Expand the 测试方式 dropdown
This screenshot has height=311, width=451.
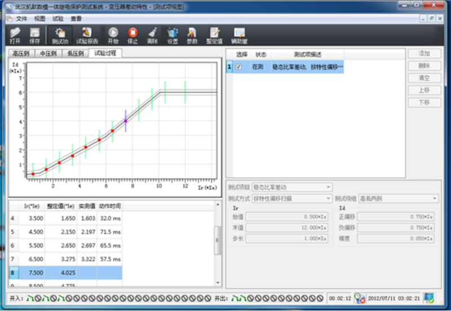[x=328, y=198]
